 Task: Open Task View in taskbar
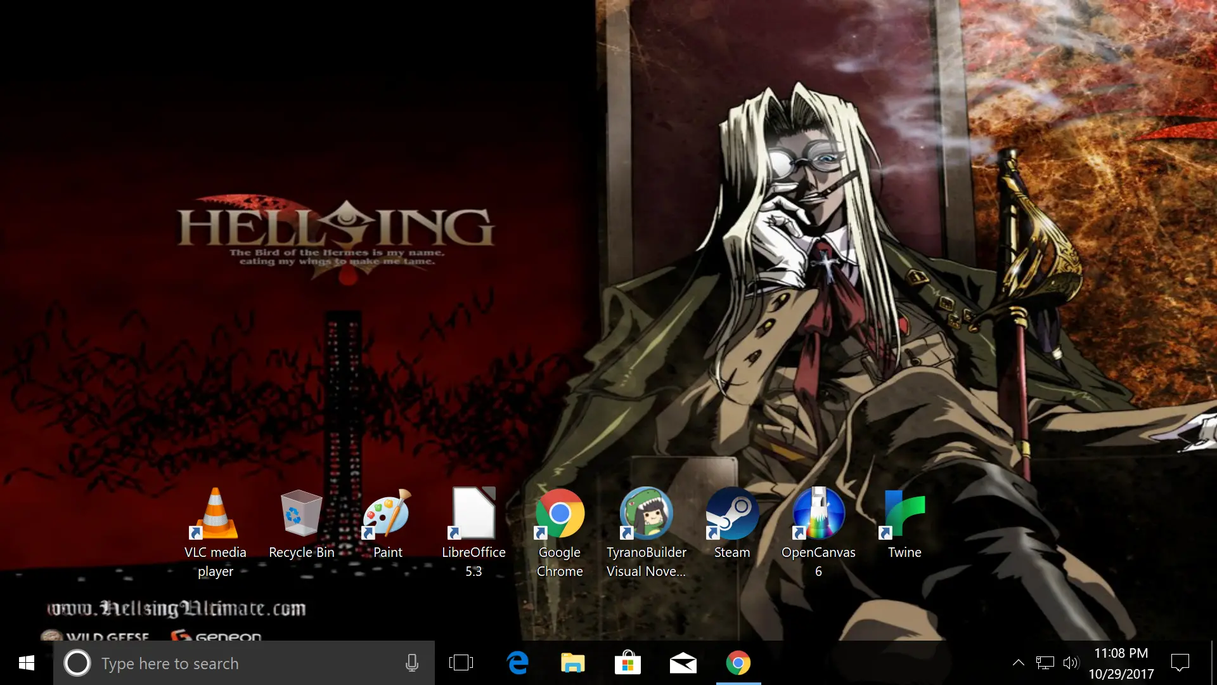[x=461, y=663]
